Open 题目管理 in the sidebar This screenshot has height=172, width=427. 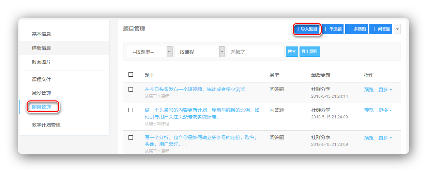click(42, 107)
